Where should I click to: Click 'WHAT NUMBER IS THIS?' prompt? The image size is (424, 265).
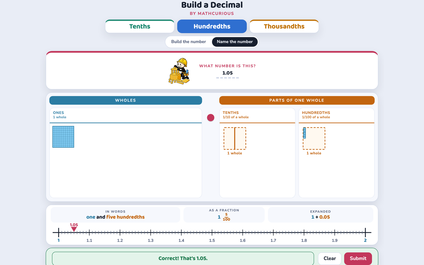click(x=227, y=66)
